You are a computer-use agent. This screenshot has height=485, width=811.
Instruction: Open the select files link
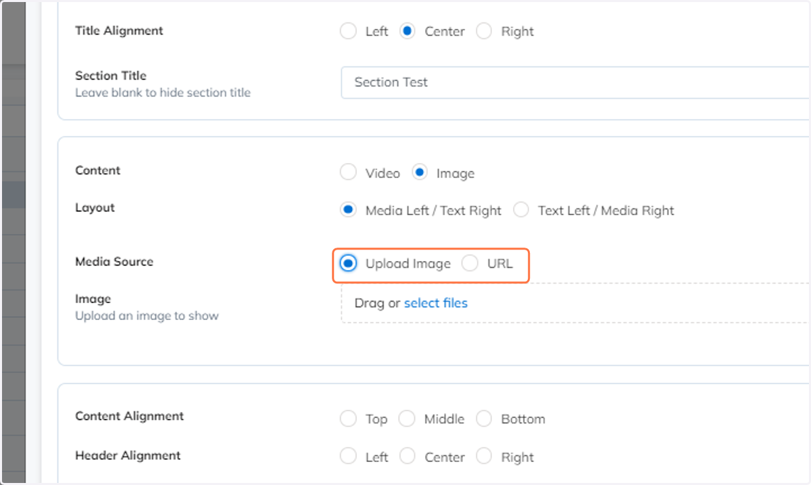click(x=436, y=303)
